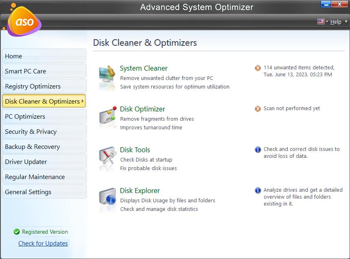Viewport: 350px width, 259px height.
Task: Click the System Cleaner broom icon
Action: click(x=108, y=77)
